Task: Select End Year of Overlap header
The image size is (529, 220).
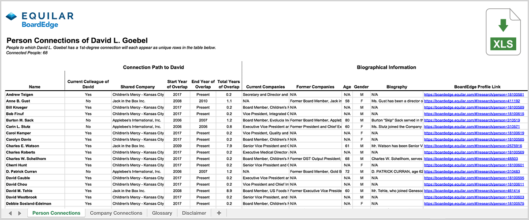Action: 203,84
